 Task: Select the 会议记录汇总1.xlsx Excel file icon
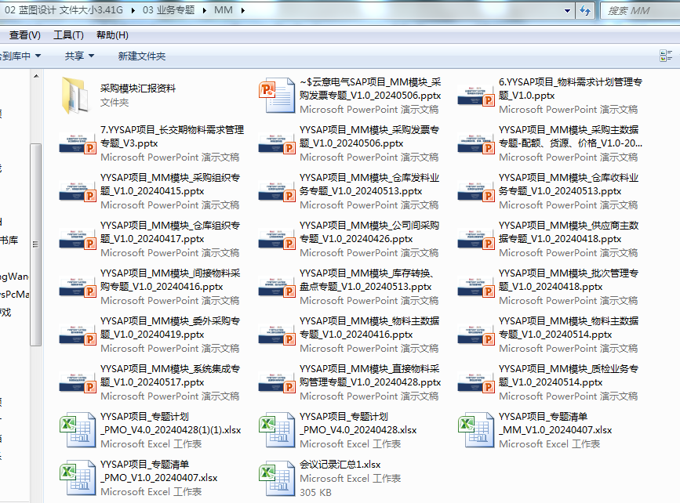tap(276, 477)
